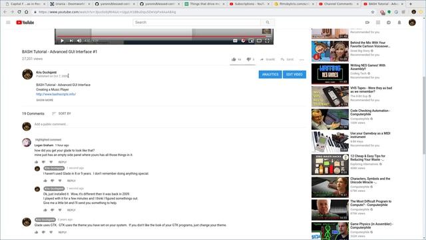426x240 pixels.
Task: Play the video with the play button
Action: pyautogui.click(x=62, y=41)
